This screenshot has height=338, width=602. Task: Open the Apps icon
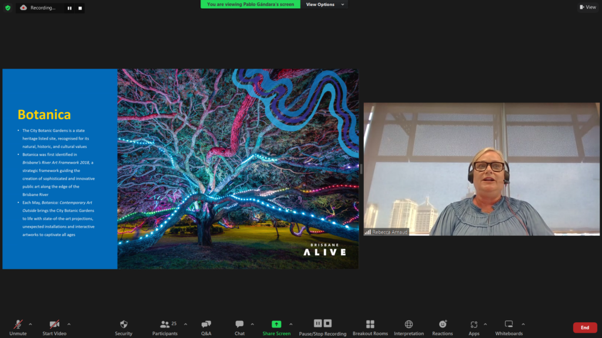474,325
